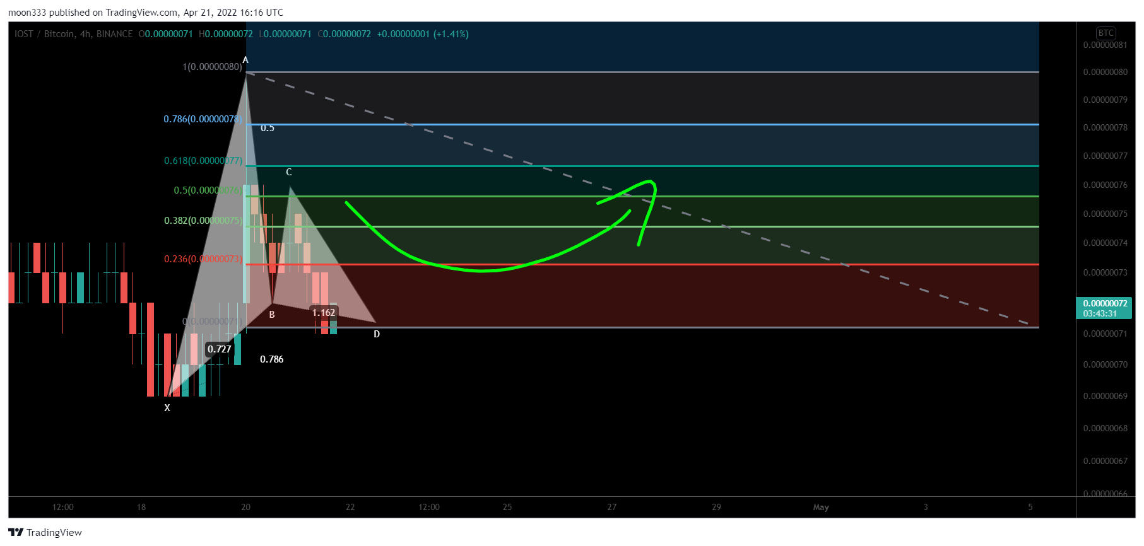Click the 0.786(0.00000078) Fibonacci label
The height and width of the screenshot is (546, 1144).
point(203,119)
